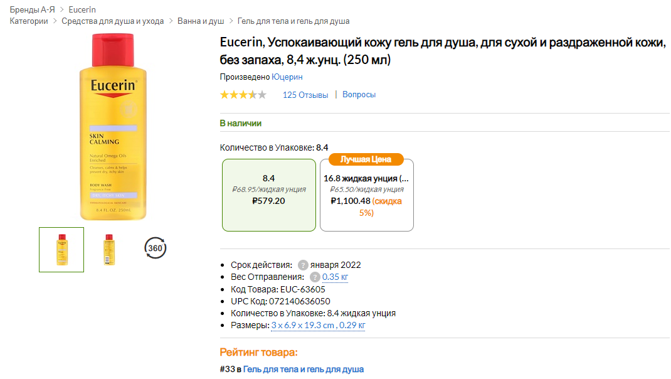Click the product dimensions link
The height and width of the screenshot is (379, 671).
[318, 325]
